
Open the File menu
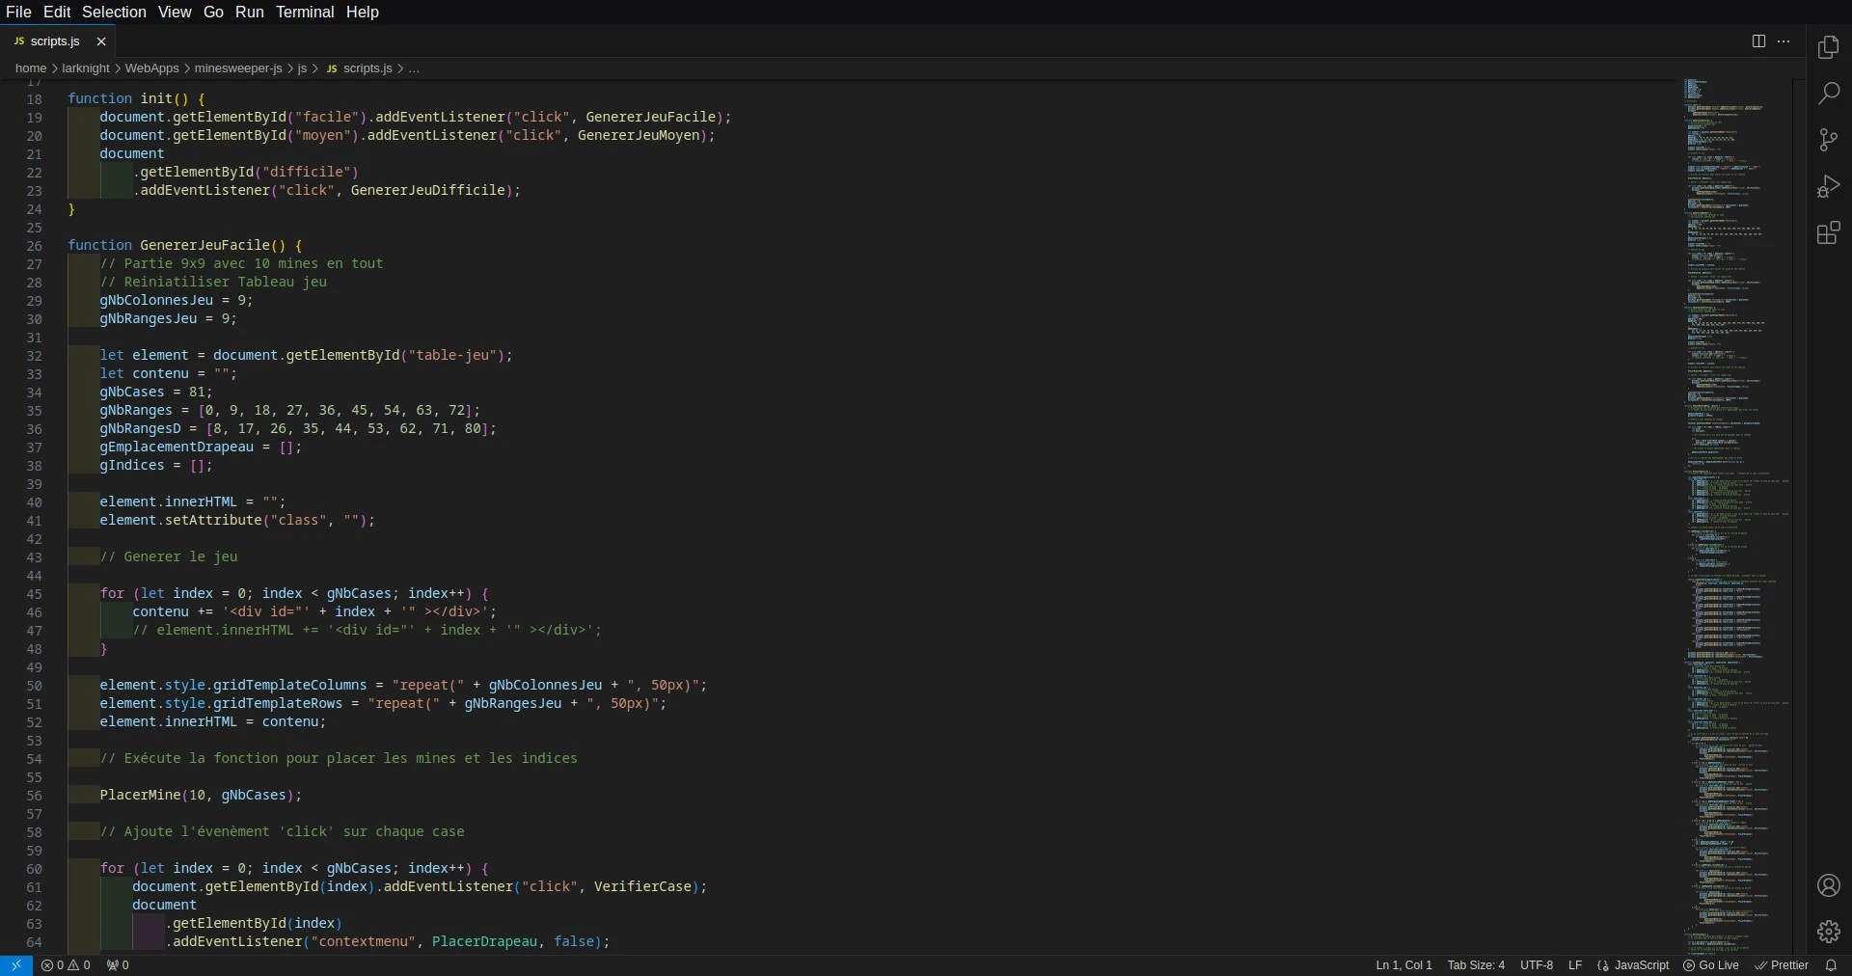18,12
